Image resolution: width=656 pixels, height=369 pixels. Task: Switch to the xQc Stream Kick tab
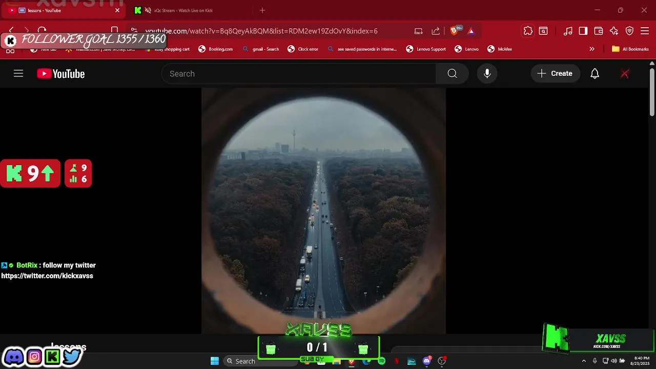[190, 10]
